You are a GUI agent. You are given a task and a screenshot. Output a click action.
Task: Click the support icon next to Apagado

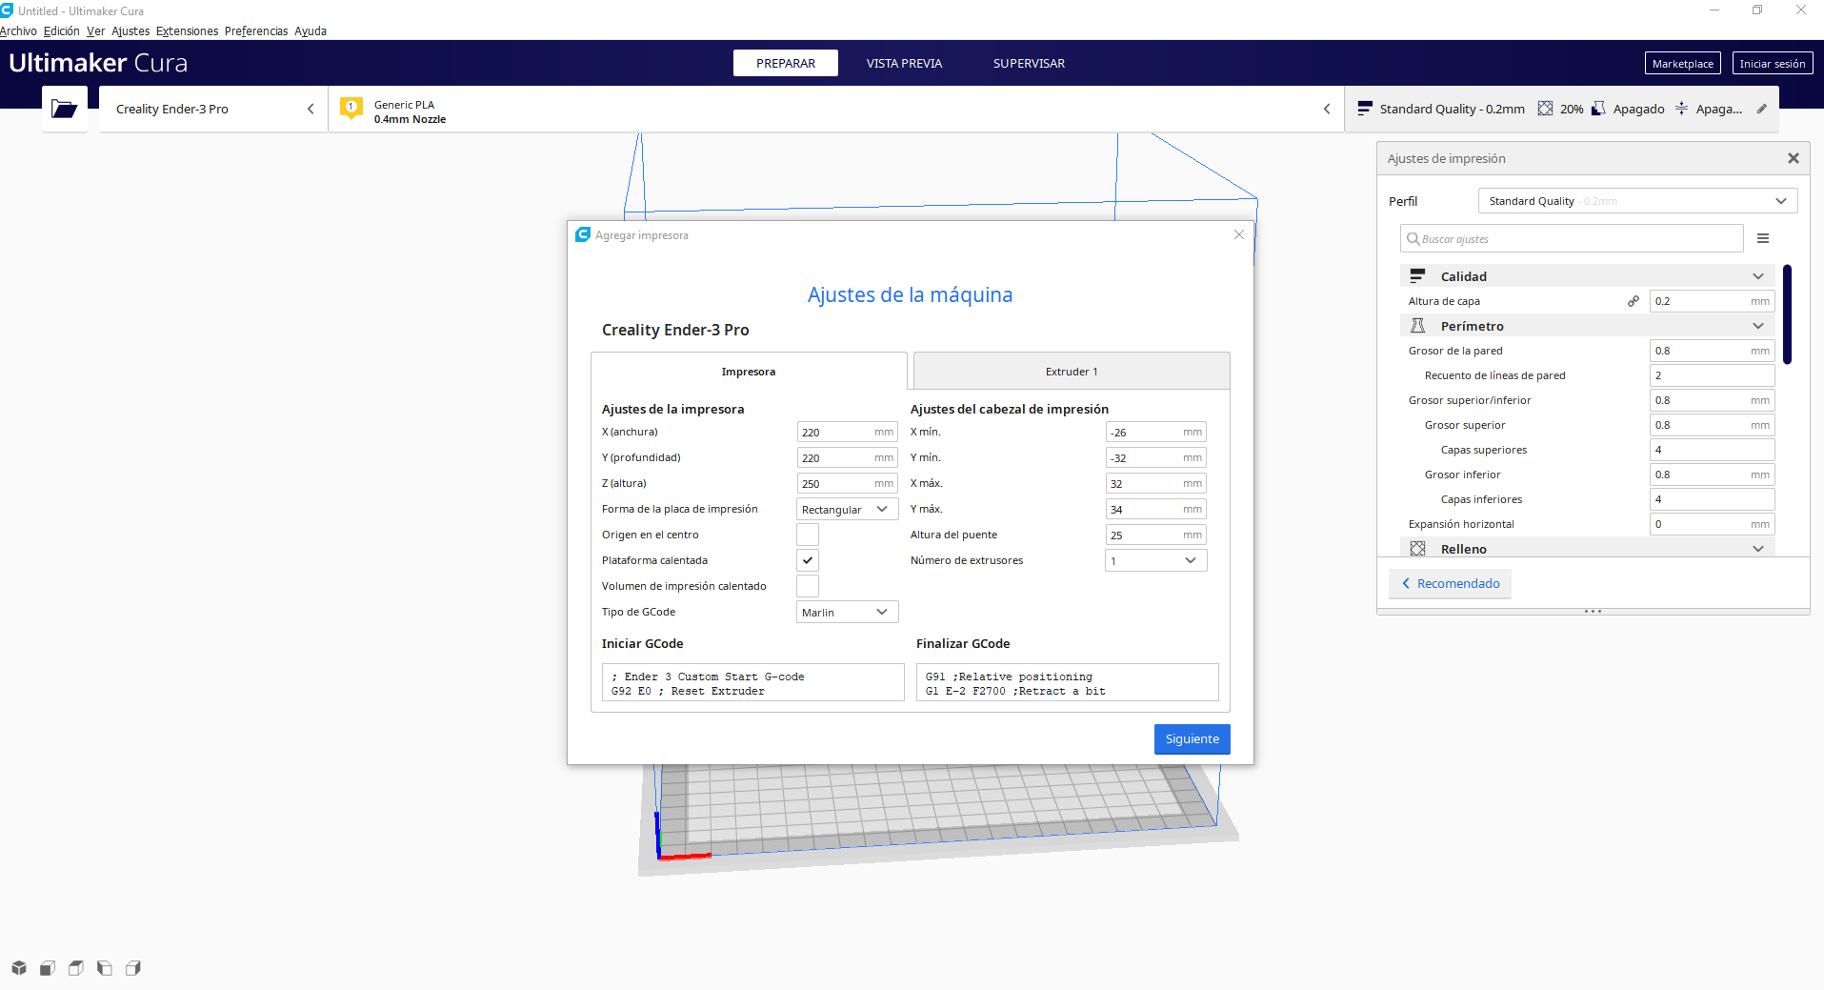click(x=1598, y=109)
